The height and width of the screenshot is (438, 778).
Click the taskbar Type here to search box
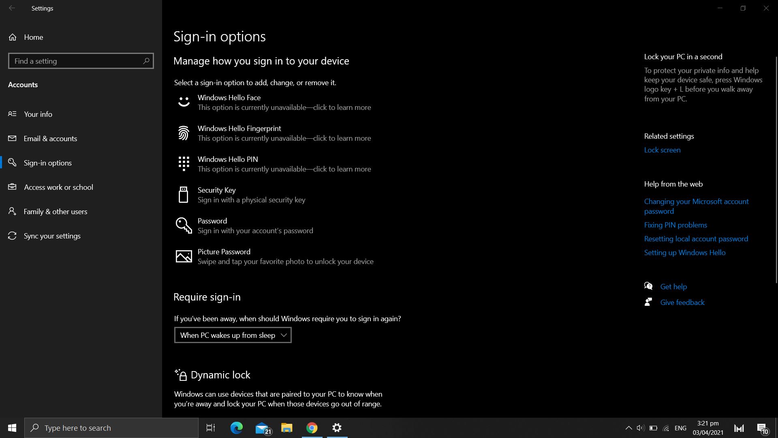(111, 428)
